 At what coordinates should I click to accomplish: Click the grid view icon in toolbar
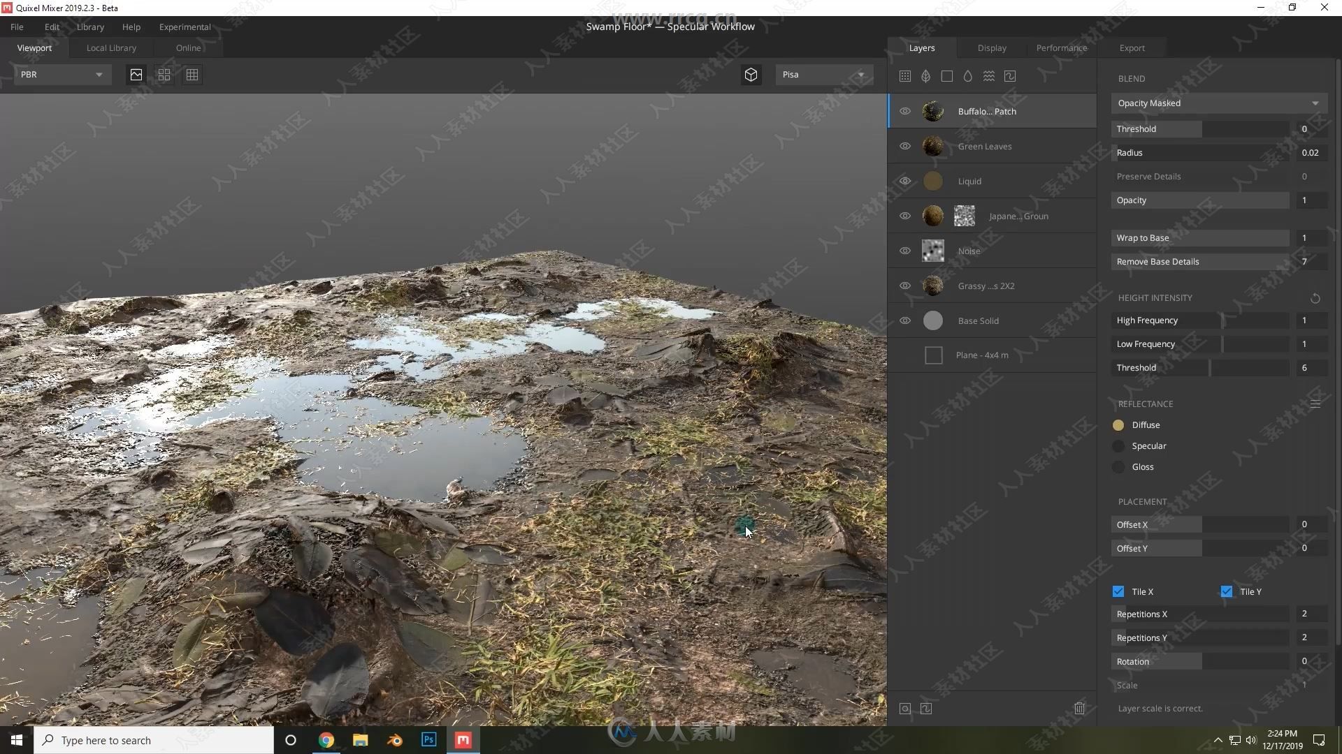(x=192, y=75)
